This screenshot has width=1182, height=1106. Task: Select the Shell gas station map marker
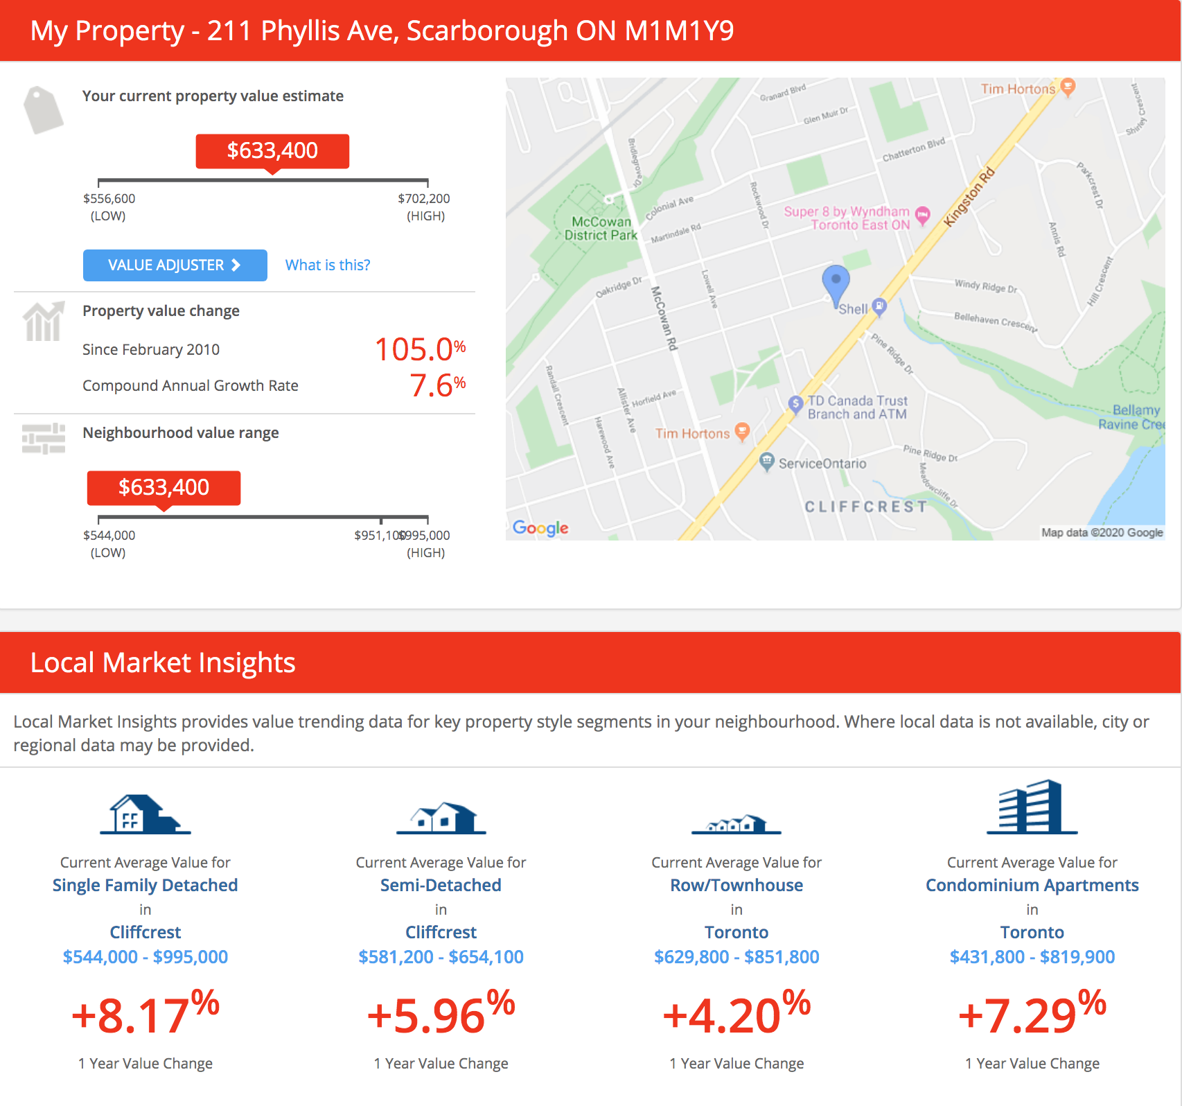tap(879, 306)
